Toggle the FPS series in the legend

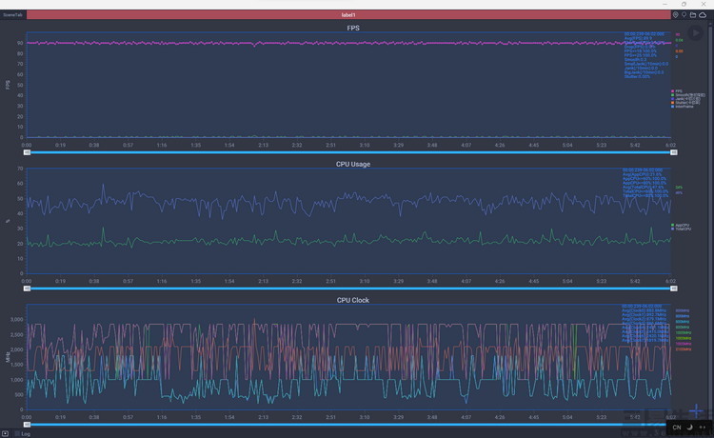679,91
